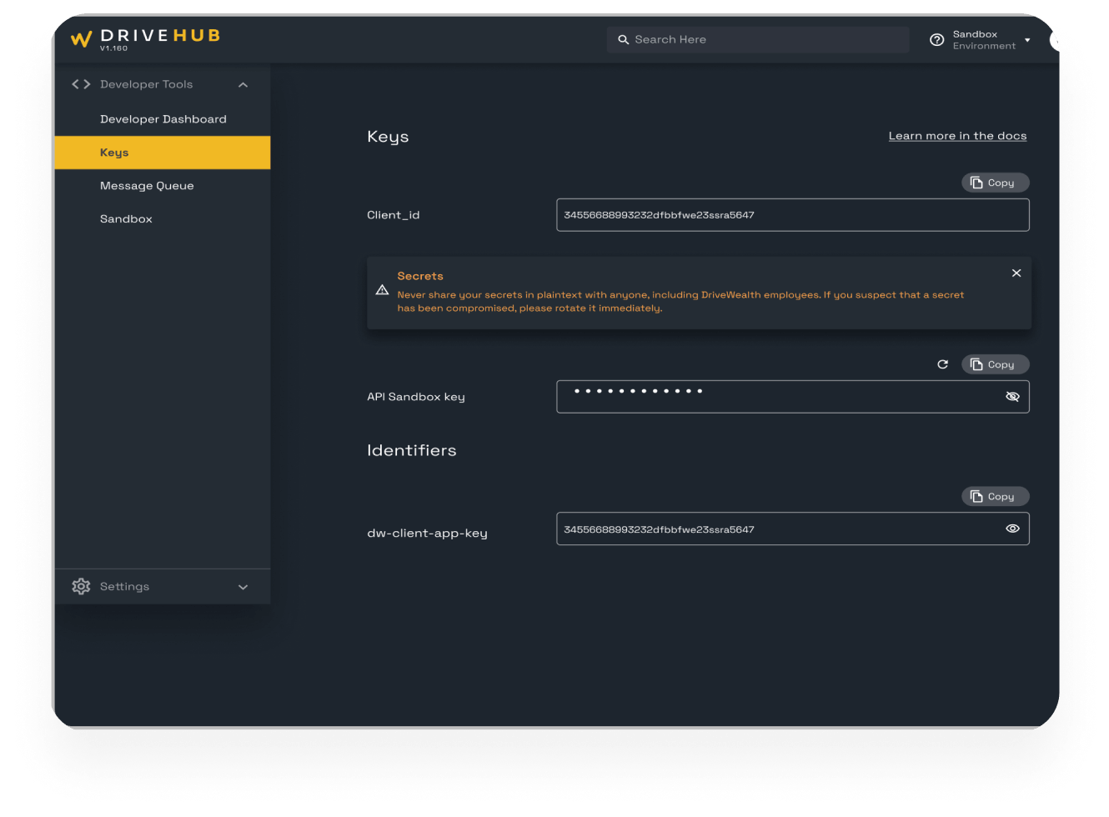Image resolution: width=1109 pixels, height=817 pixels.
Task: Click the Client_id text field
Action: [x=792, y=215]
